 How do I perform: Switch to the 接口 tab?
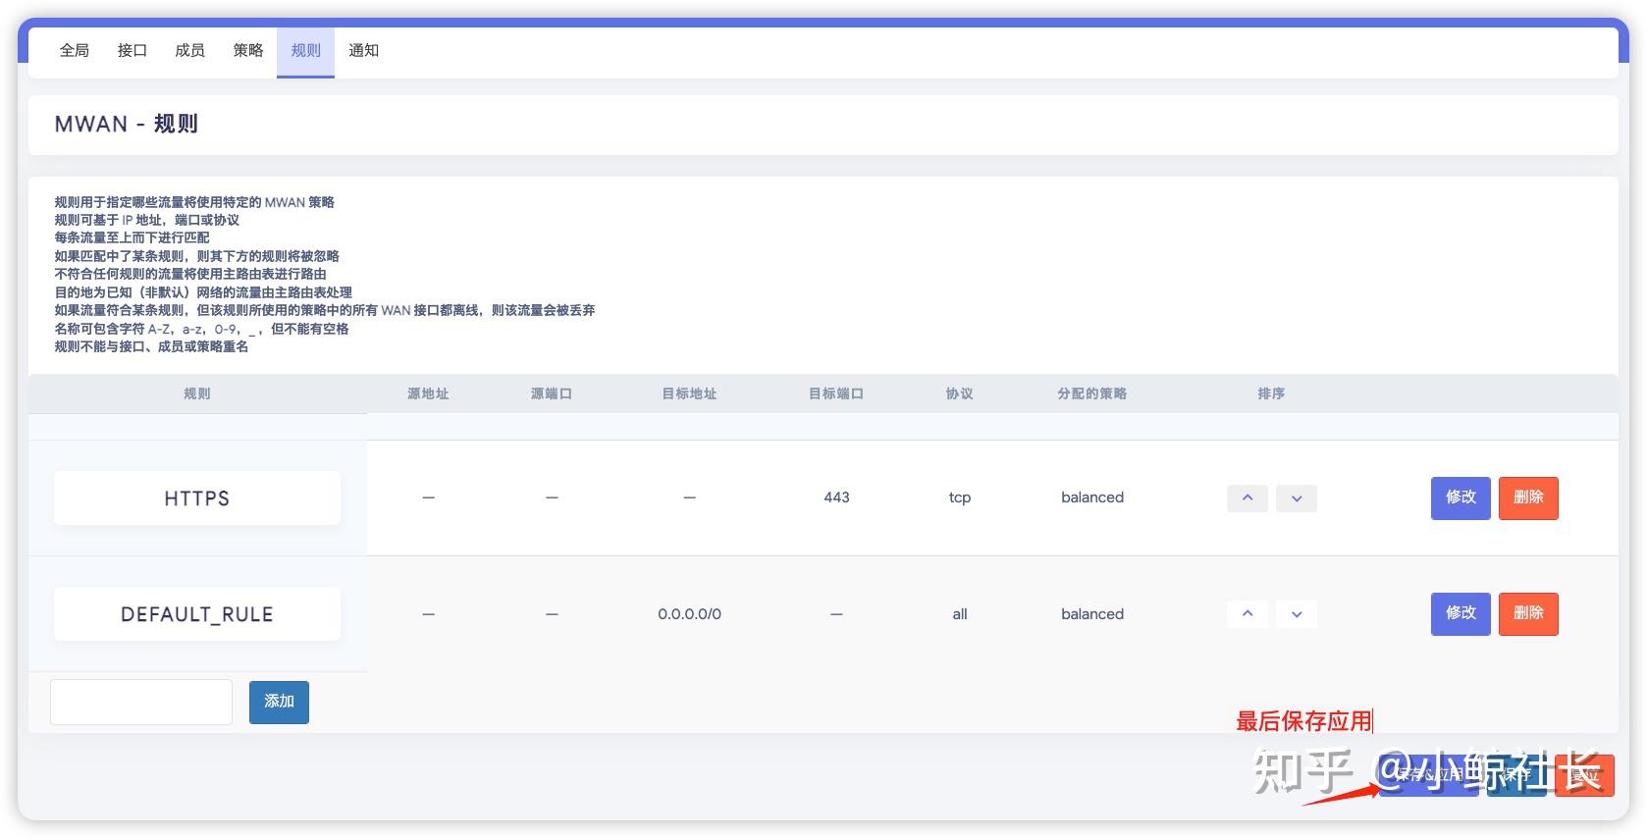[133, 51]
